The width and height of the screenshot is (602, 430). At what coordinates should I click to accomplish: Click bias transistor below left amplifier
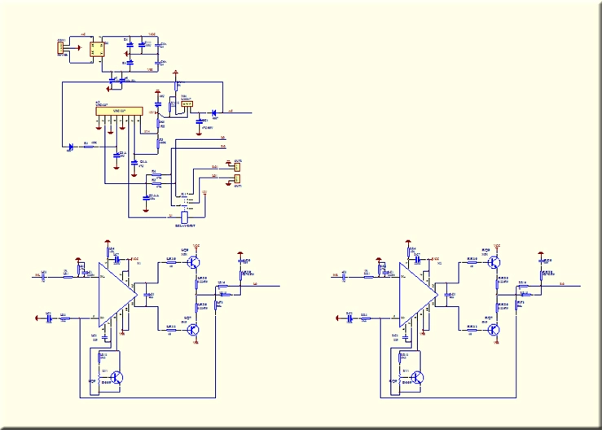[117, 377]
